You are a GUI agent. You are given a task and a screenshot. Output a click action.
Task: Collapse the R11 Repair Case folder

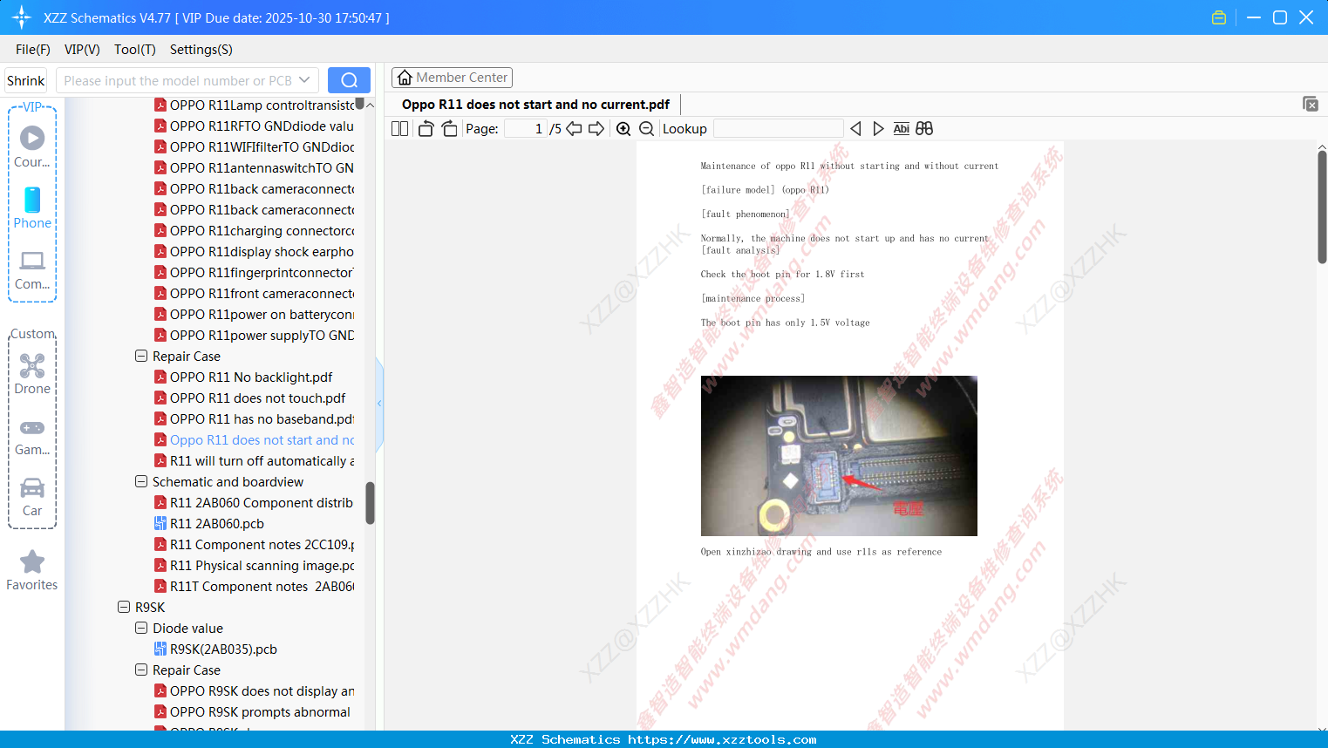pos(141,357)
